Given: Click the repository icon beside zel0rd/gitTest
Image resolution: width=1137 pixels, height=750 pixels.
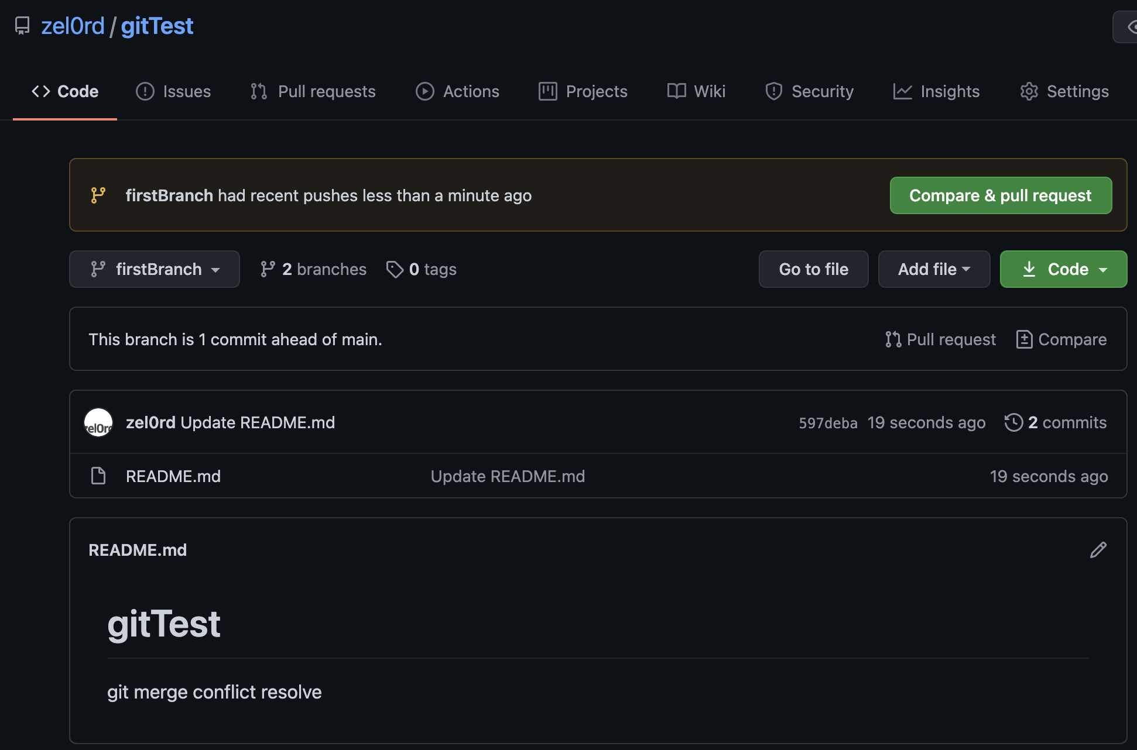Looking at the screenshot, I should click(22, 26).
